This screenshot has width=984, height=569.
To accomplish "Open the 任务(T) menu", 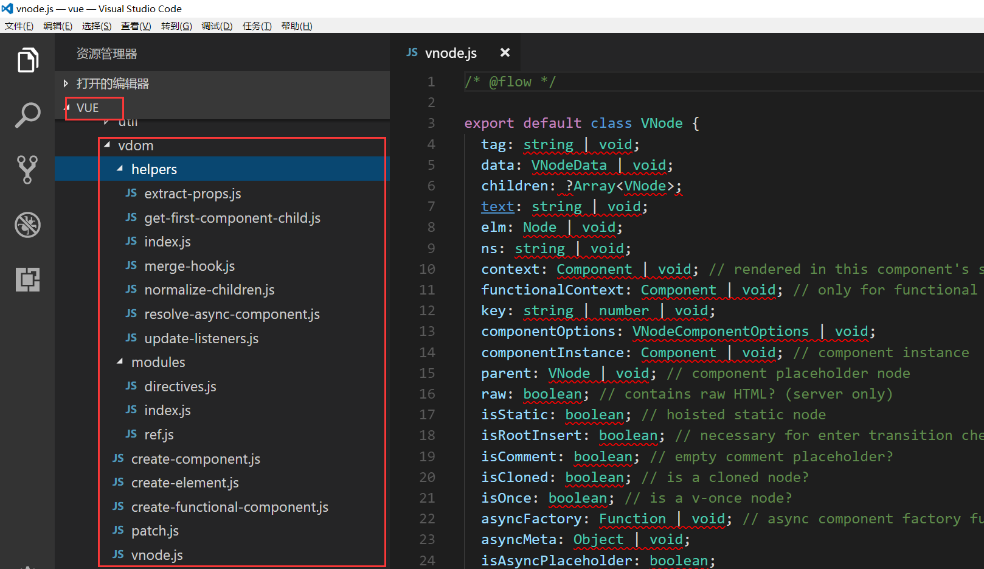I will pyautogui.click(x=257, y=26).
